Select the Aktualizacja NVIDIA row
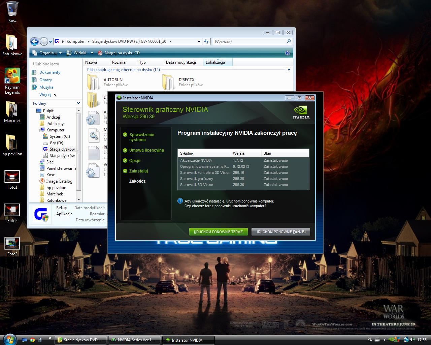Image resolution: width=431 pixels, height=345 pixels. [x=243, y=161]
